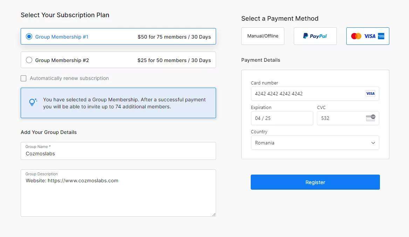Viewport: 409px width, 237px height.
Task: Choose Manual/Offline payment method
Action: [263, 36]
